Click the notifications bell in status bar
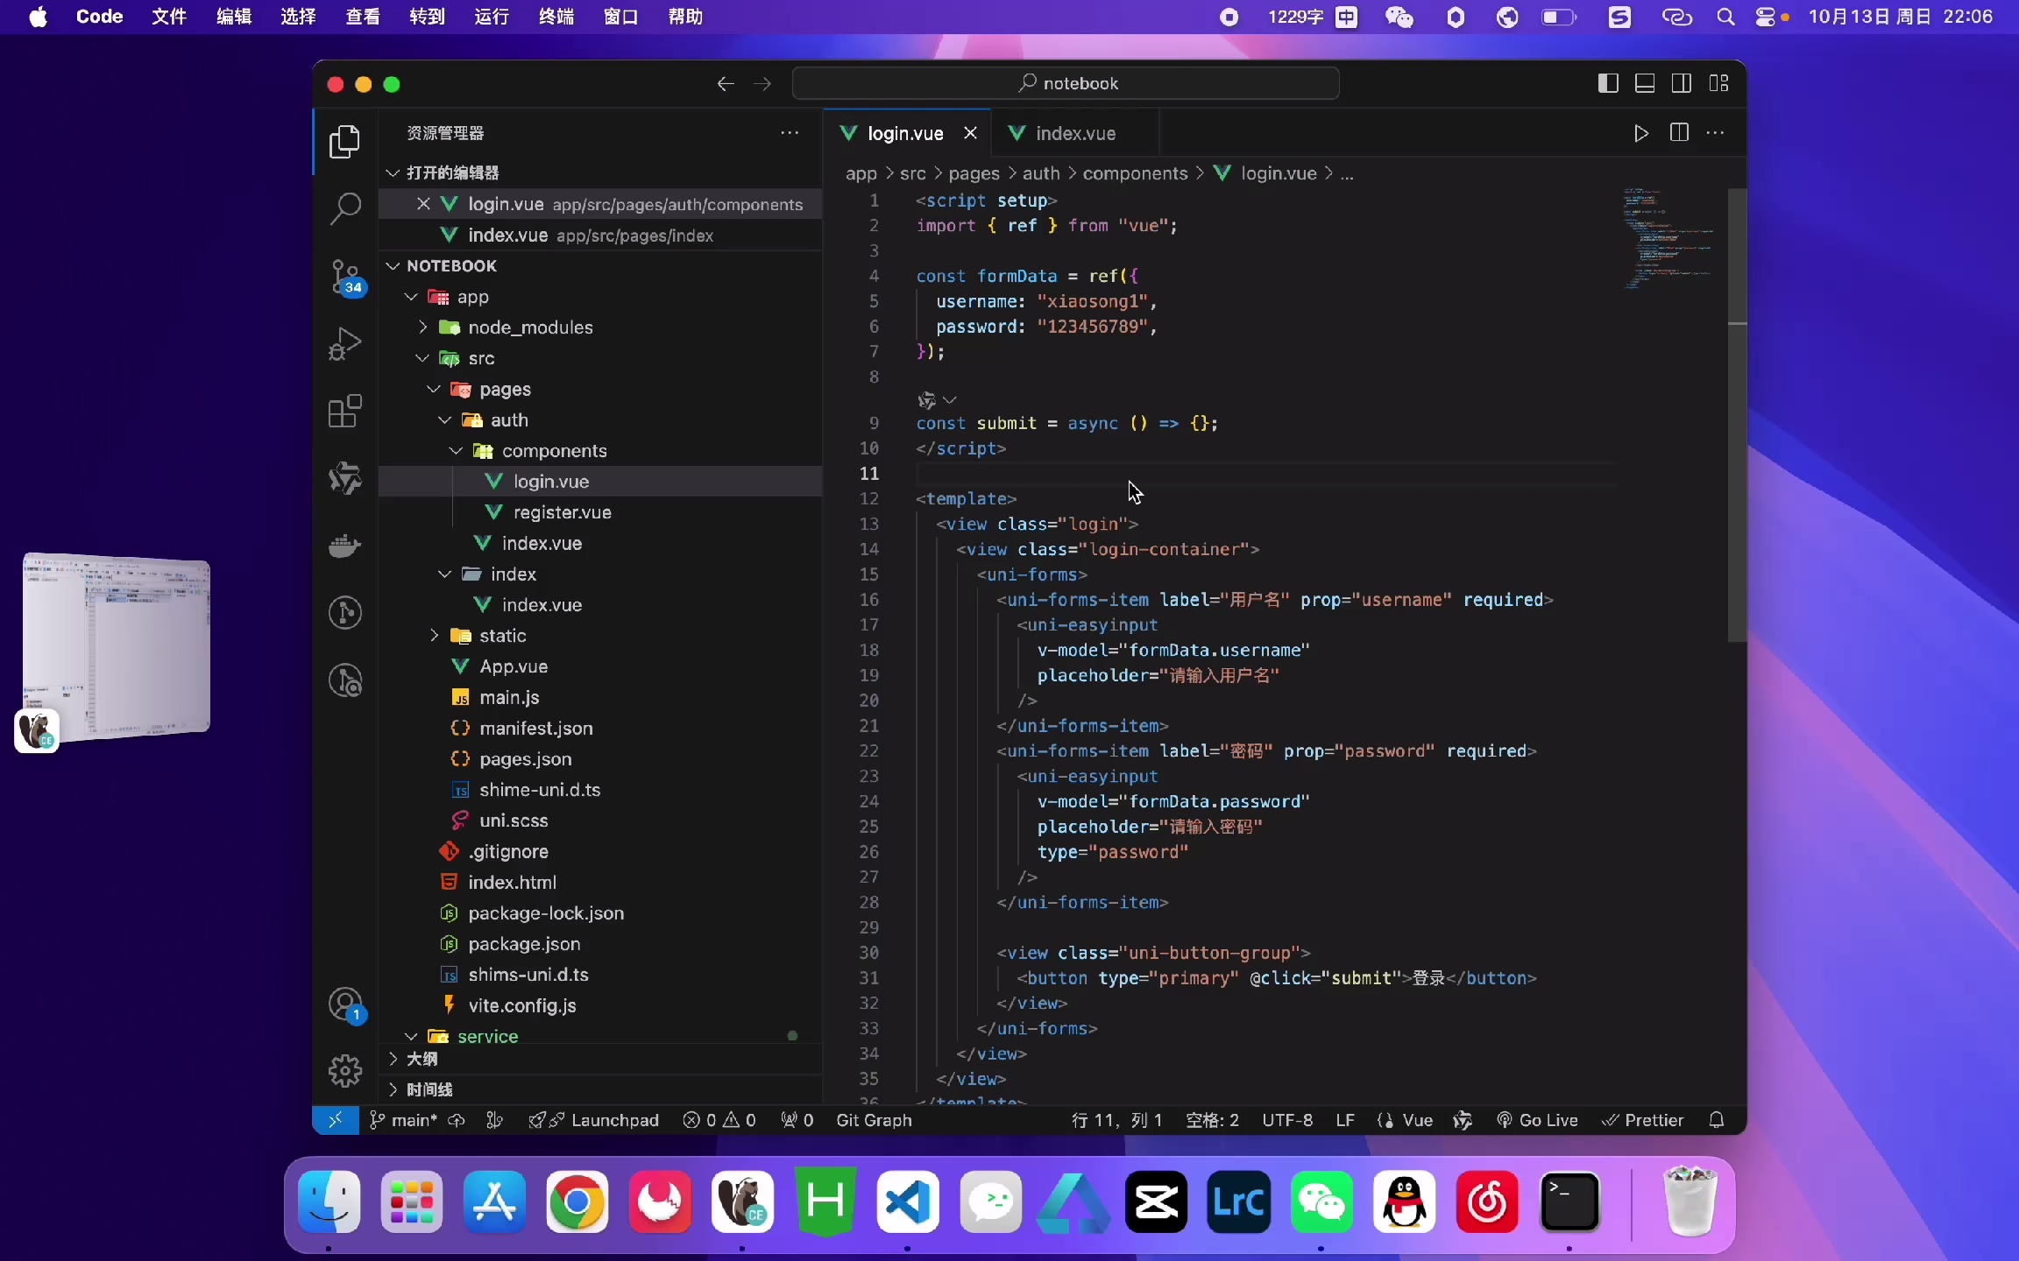Image resolution: width=2019 pixels, height=1261 pixels. click(x=1717, y=1121)
